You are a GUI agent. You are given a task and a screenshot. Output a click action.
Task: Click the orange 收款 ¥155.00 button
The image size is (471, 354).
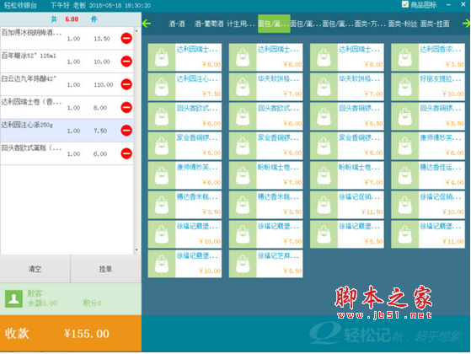[x=71, y=333]
